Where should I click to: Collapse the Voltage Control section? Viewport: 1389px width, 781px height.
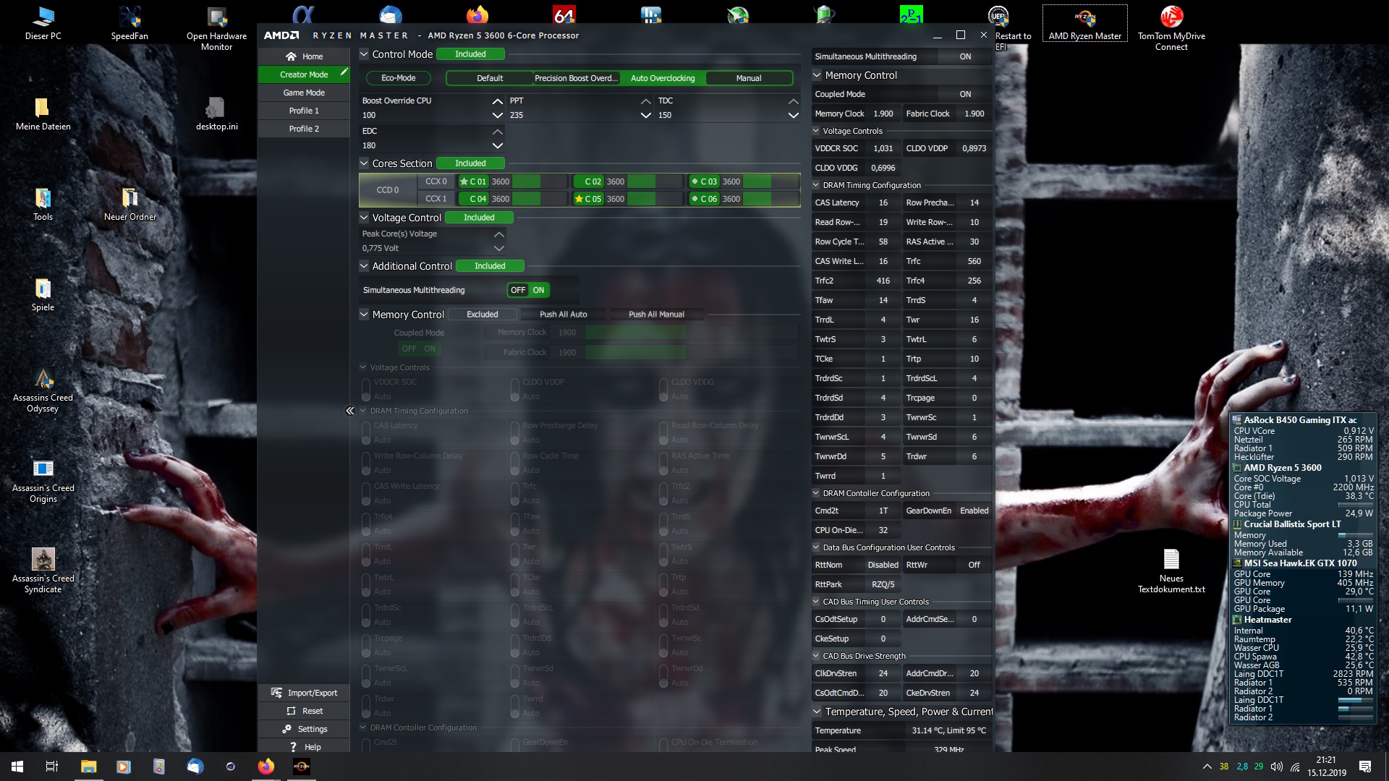coord(364,218)
